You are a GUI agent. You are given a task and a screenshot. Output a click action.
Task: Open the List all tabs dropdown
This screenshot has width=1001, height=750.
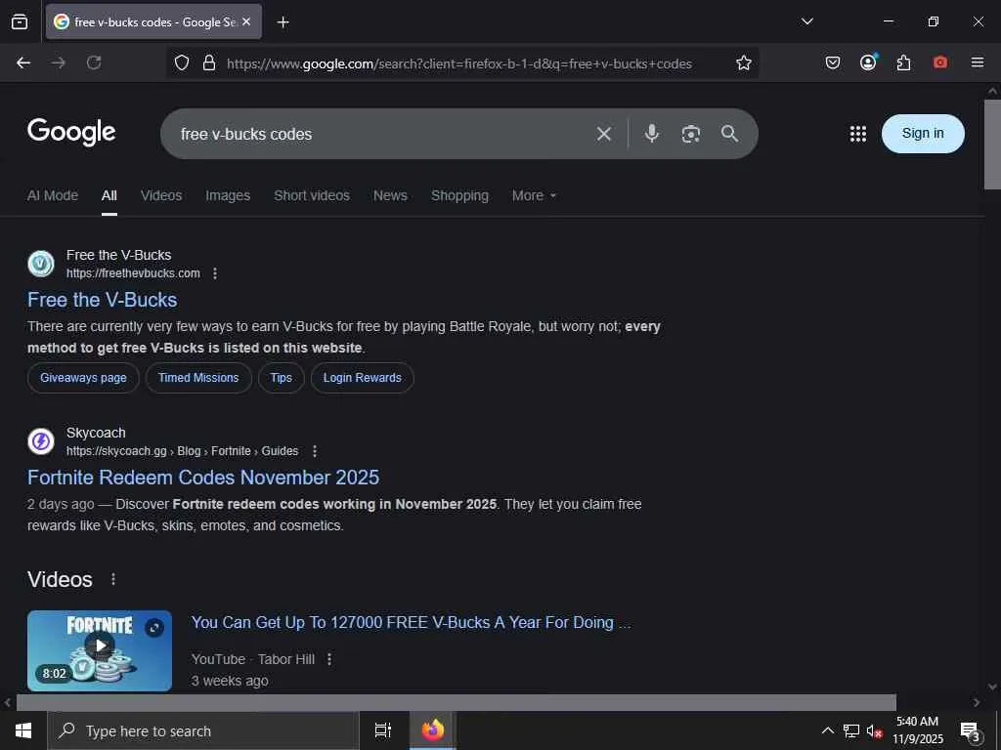click(806, 21)
